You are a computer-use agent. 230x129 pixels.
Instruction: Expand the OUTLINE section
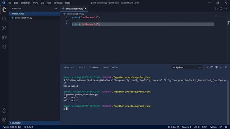(x=34, y=123)
